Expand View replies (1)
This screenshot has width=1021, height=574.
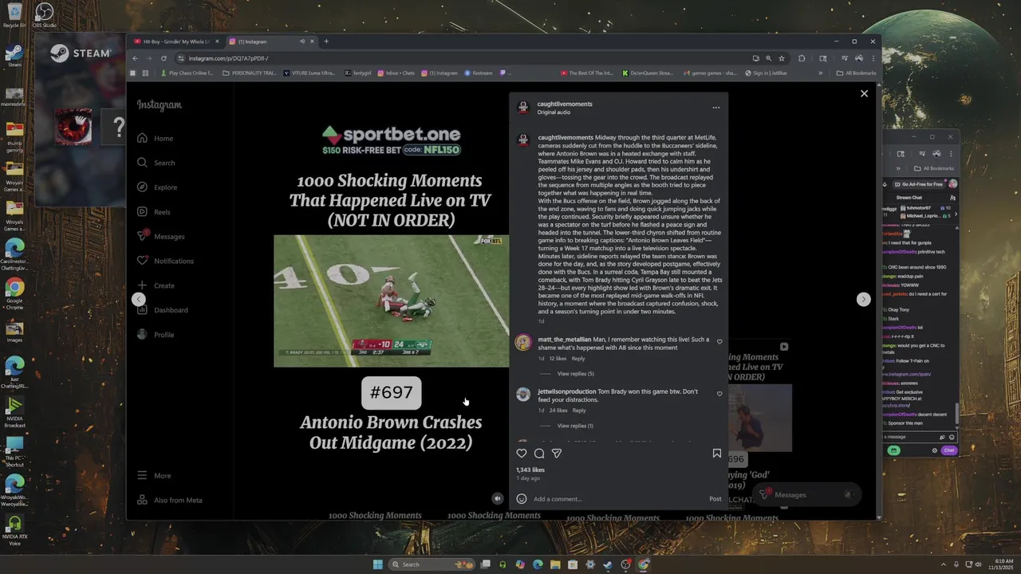pos(575,426)
